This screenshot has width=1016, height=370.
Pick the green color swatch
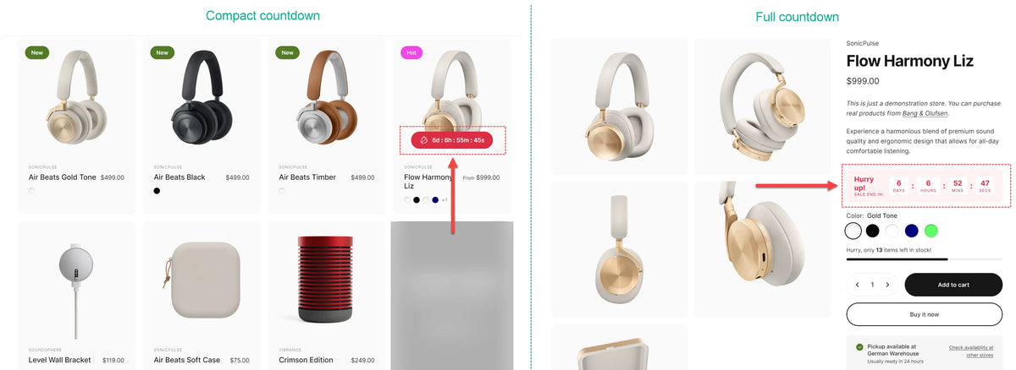931,231
